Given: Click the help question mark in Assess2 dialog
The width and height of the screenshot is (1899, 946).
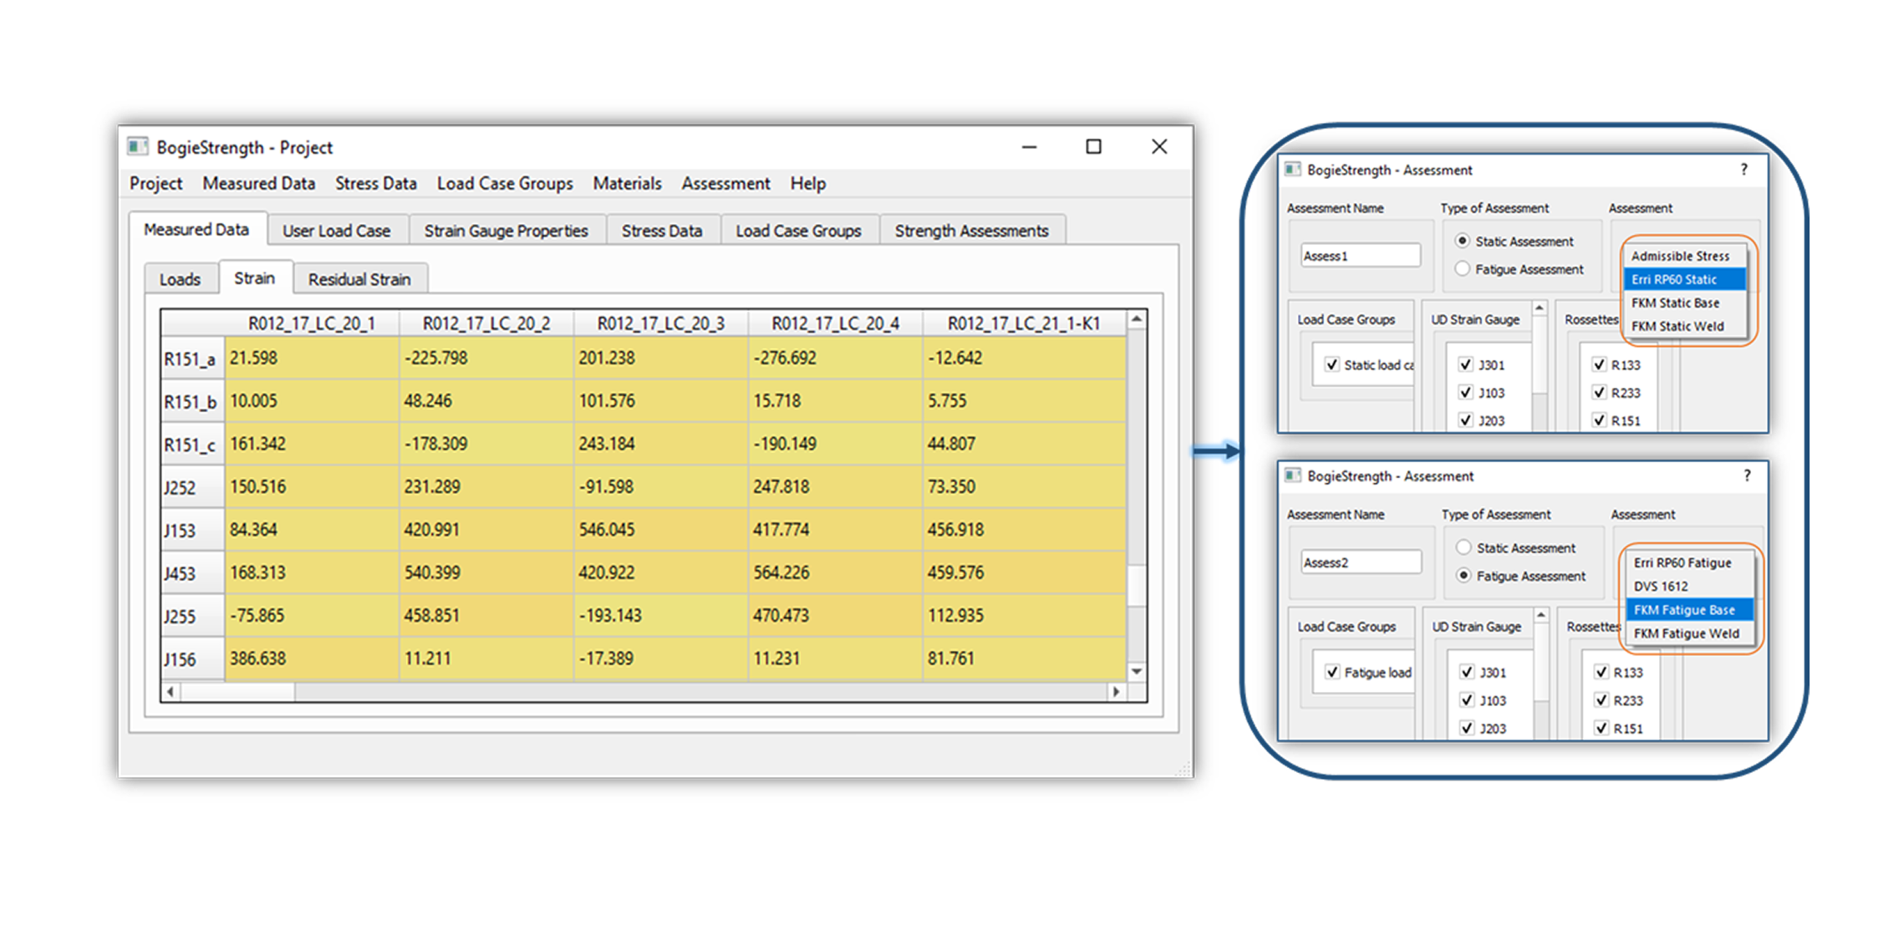Looking at the screenshot, I should (x=1747, y=476).
